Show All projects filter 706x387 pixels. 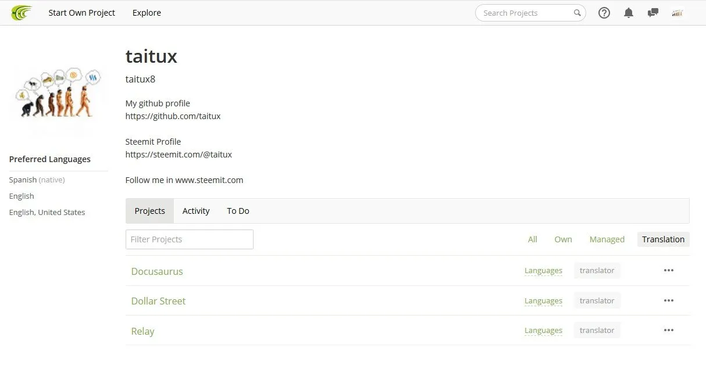(533, 239)
